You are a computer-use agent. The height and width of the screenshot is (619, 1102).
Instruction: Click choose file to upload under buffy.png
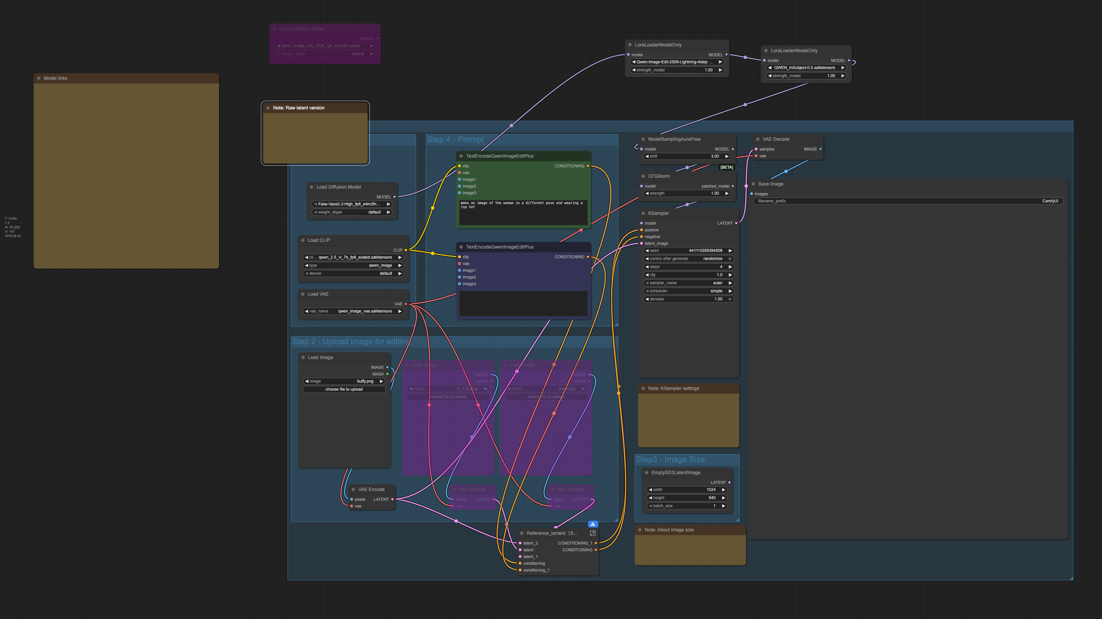coord(344,389)
